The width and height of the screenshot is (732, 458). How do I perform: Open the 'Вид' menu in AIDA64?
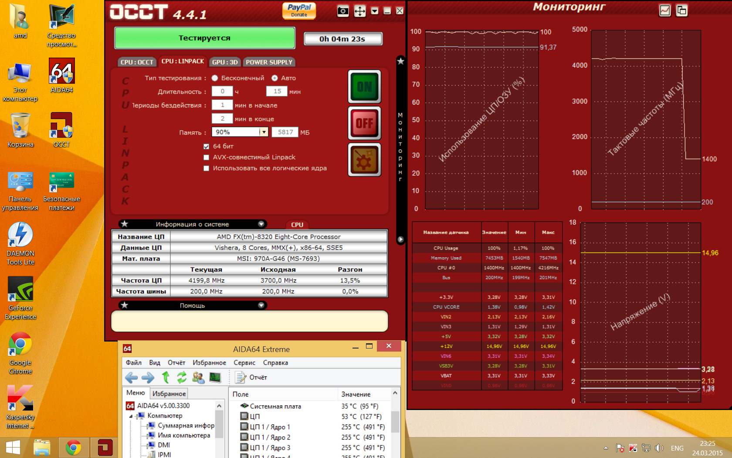155,363
